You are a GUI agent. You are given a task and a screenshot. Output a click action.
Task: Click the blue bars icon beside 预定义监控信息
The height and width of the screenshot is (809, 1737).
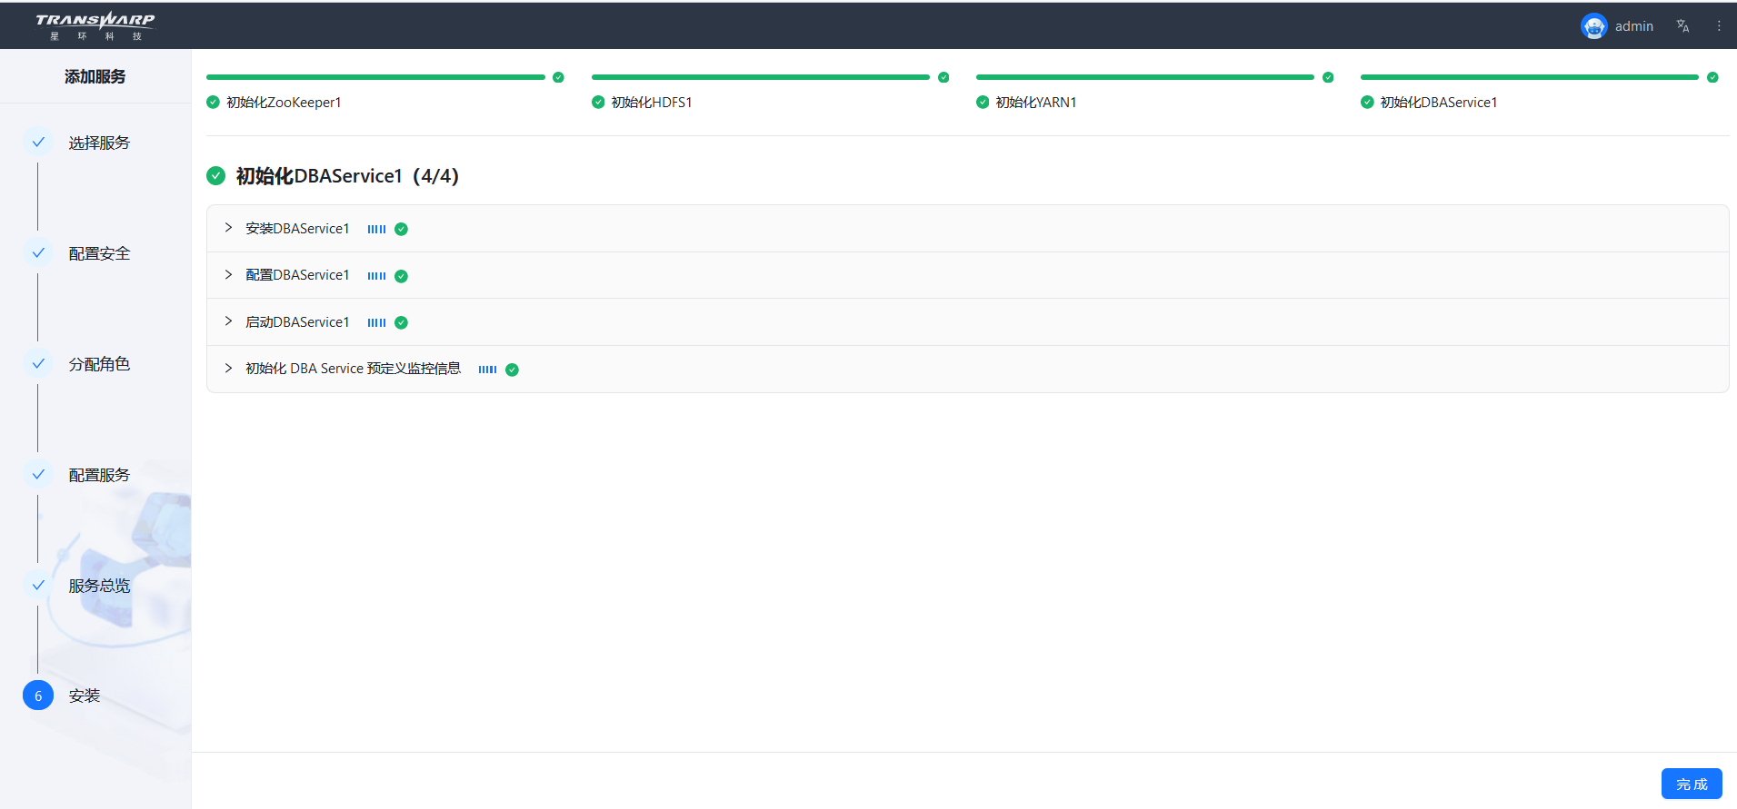[x=487, y=370]
